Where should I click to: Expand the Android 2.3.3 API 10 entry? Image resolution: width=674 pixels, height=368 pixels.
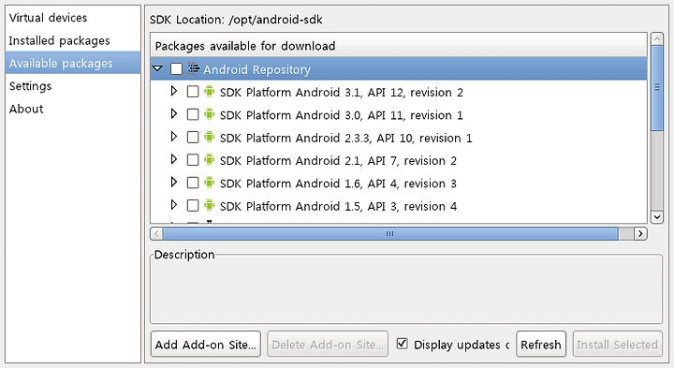click(x=174, y=137)
